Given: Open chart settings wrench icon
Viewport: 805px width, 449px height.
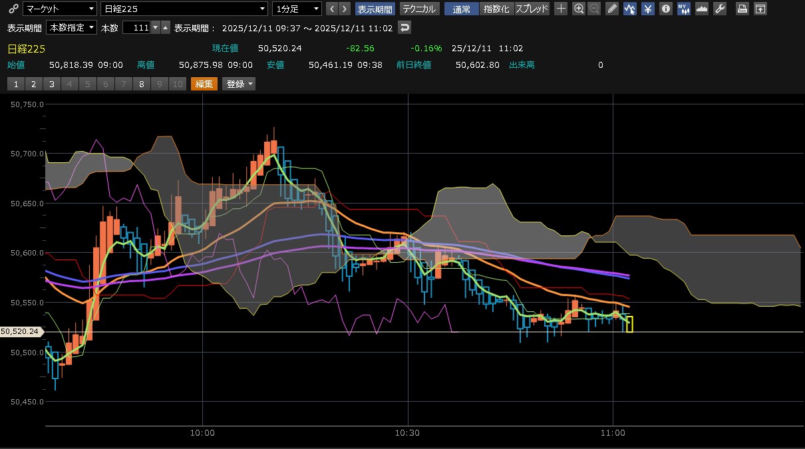Looking at the screenshot, I should pyautogui.click(x=719, y=9).
